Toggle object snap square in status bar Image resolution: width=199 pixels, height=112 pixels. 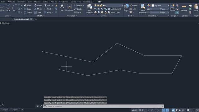coord(167,110)
